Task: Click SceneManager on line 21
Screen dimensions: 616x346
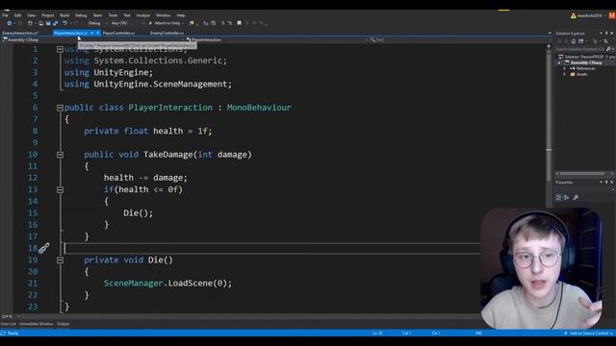Action: coord(133,284)
